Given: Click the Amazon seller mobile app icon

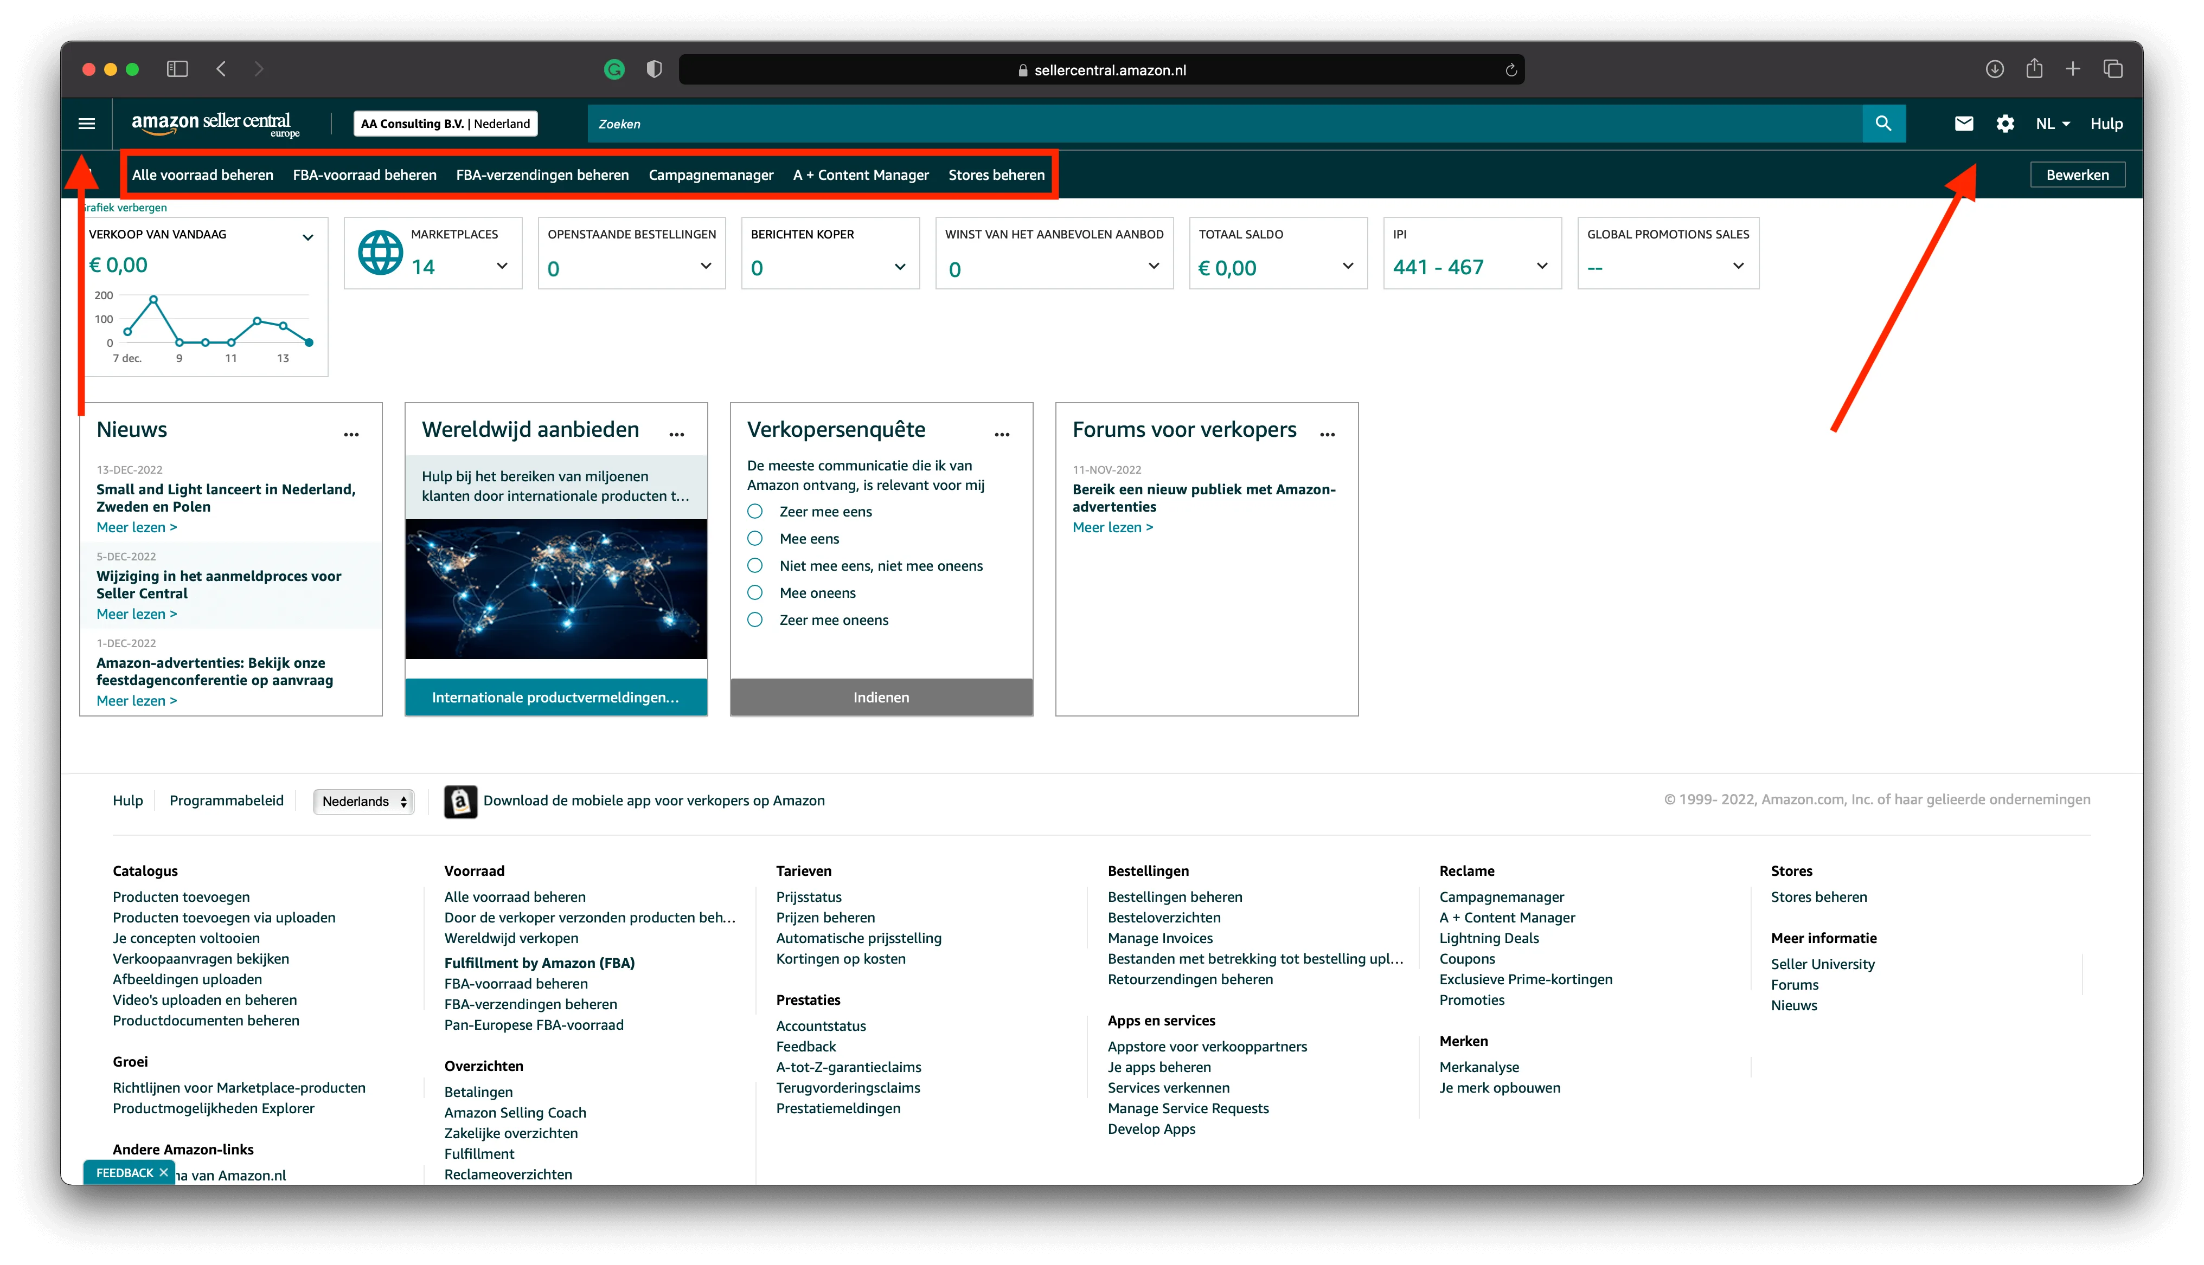Looking at the screenshot, I should (x=460, y=801).
